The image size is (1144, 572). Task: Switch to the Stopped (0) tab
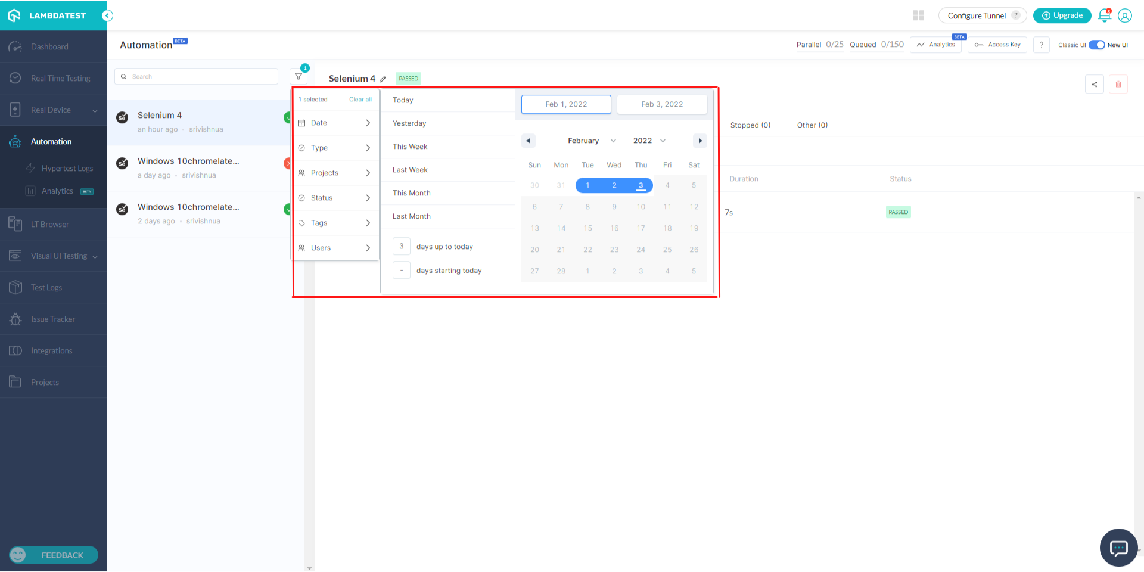pyautogui.click(x=750, y=125)
